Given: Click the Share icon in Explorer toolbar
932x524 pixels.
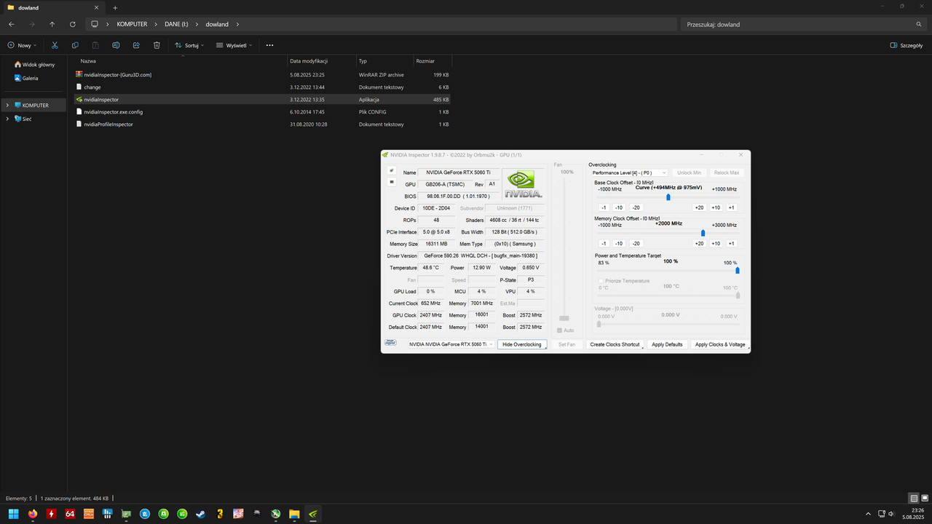Looking at the screenshot, I should tap(136, 45).
